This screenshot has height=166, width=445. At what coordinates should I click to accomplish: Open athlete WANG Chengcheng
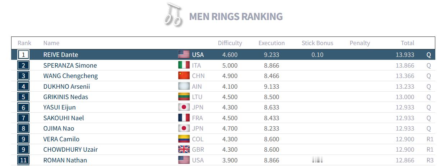[70, 76]
